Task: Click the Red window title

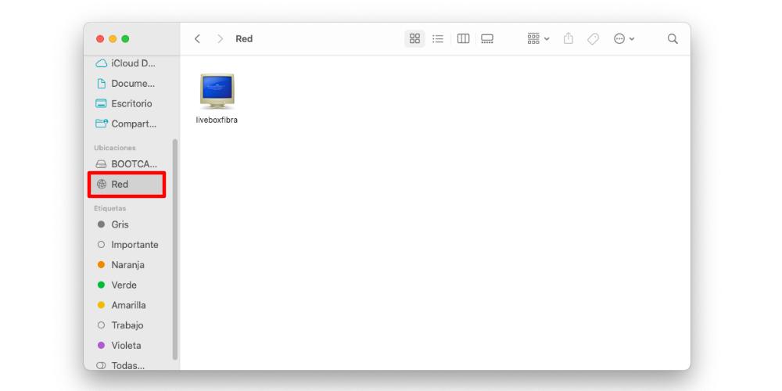Action: point(244,39)
